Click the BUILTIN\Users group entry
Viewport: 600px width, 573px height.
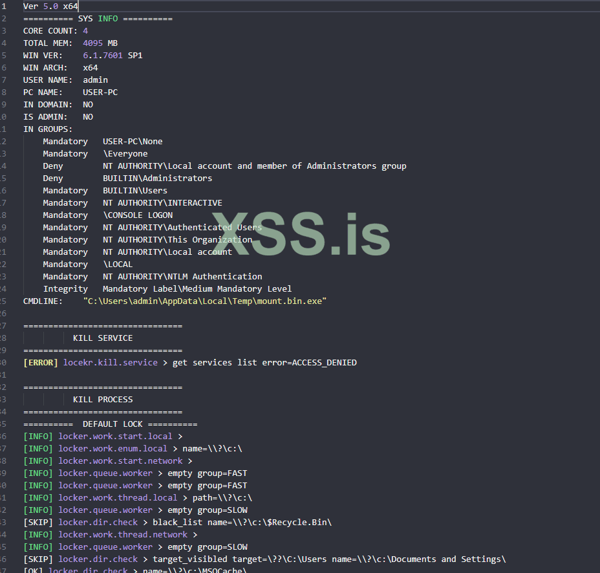point(134,190)
